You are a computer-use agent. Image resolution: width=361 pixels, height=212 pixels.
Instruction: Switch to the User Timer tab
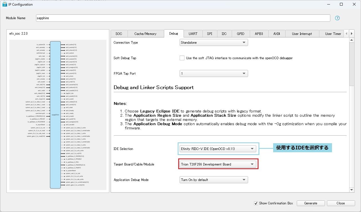(x=332, y=34)
